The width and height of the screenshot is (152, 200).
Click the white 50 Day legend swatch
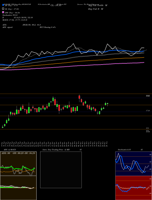(x=3, y=9)
